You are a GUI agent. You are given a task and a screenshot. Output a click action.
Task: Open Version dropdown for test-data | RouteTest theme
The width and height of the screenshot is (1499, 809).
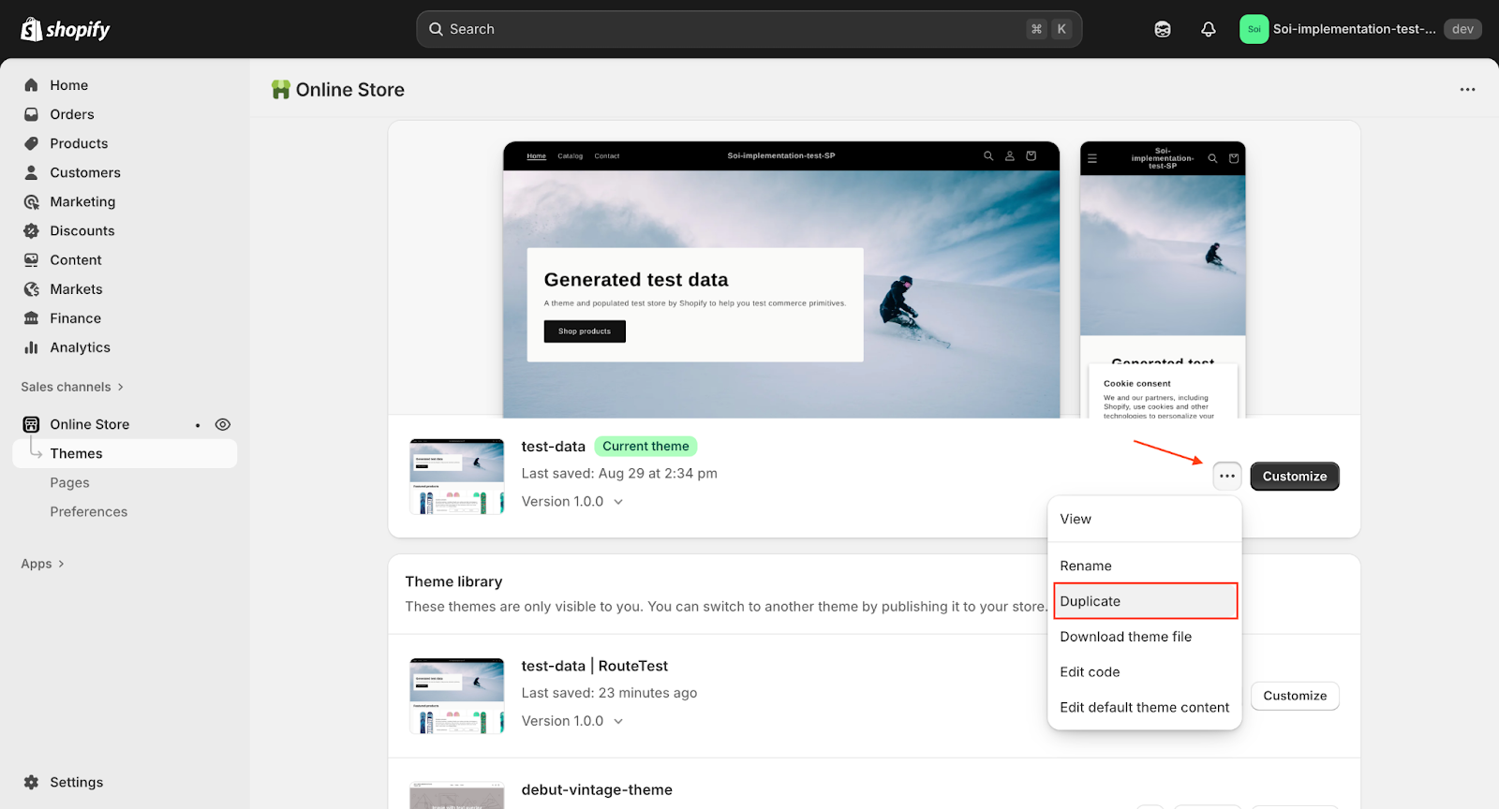(x=572, y=721)
